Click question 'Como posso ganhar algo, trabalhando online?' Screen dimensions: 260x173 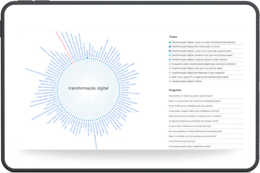[x=190, y=147]
